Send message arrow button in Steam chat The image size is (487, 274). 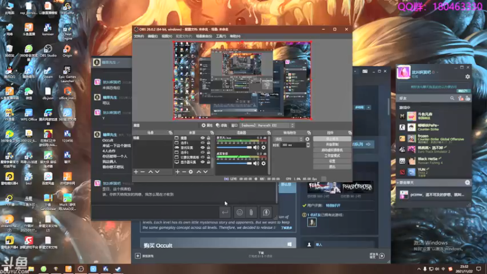[x=225, y=213]
